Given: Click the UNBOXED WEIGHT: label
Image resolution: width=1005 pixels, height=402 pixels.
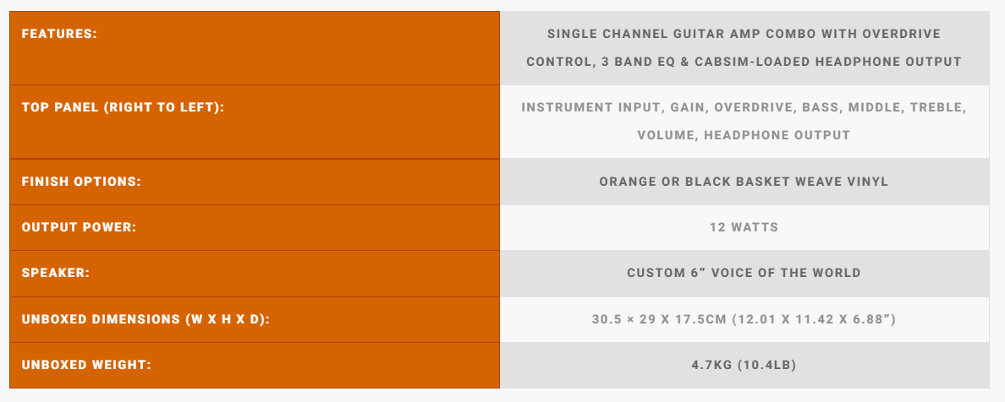Looking at the screenshot, I should 85,365.
